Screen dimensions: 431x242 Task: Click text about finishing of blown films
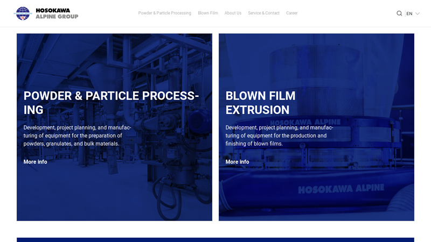point(279,136)
